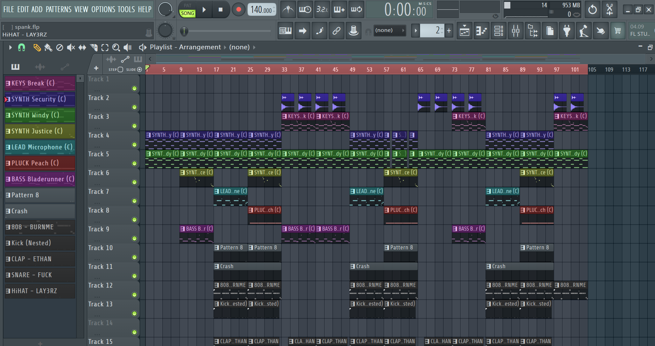Open pattern selector arrow beside pattern number
Viewport: 655px width, 346px height.
[415, 31]
